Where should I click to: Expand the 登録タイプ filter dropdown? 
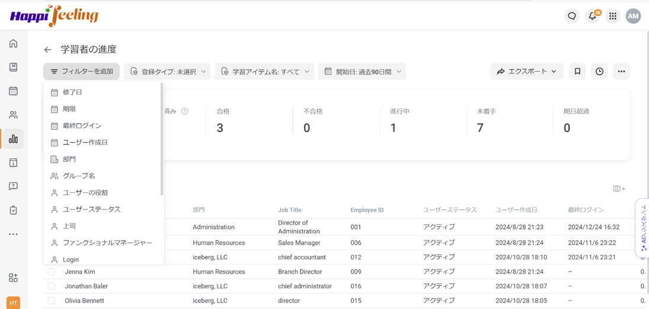pyautogui.click(x=168, y=72)
